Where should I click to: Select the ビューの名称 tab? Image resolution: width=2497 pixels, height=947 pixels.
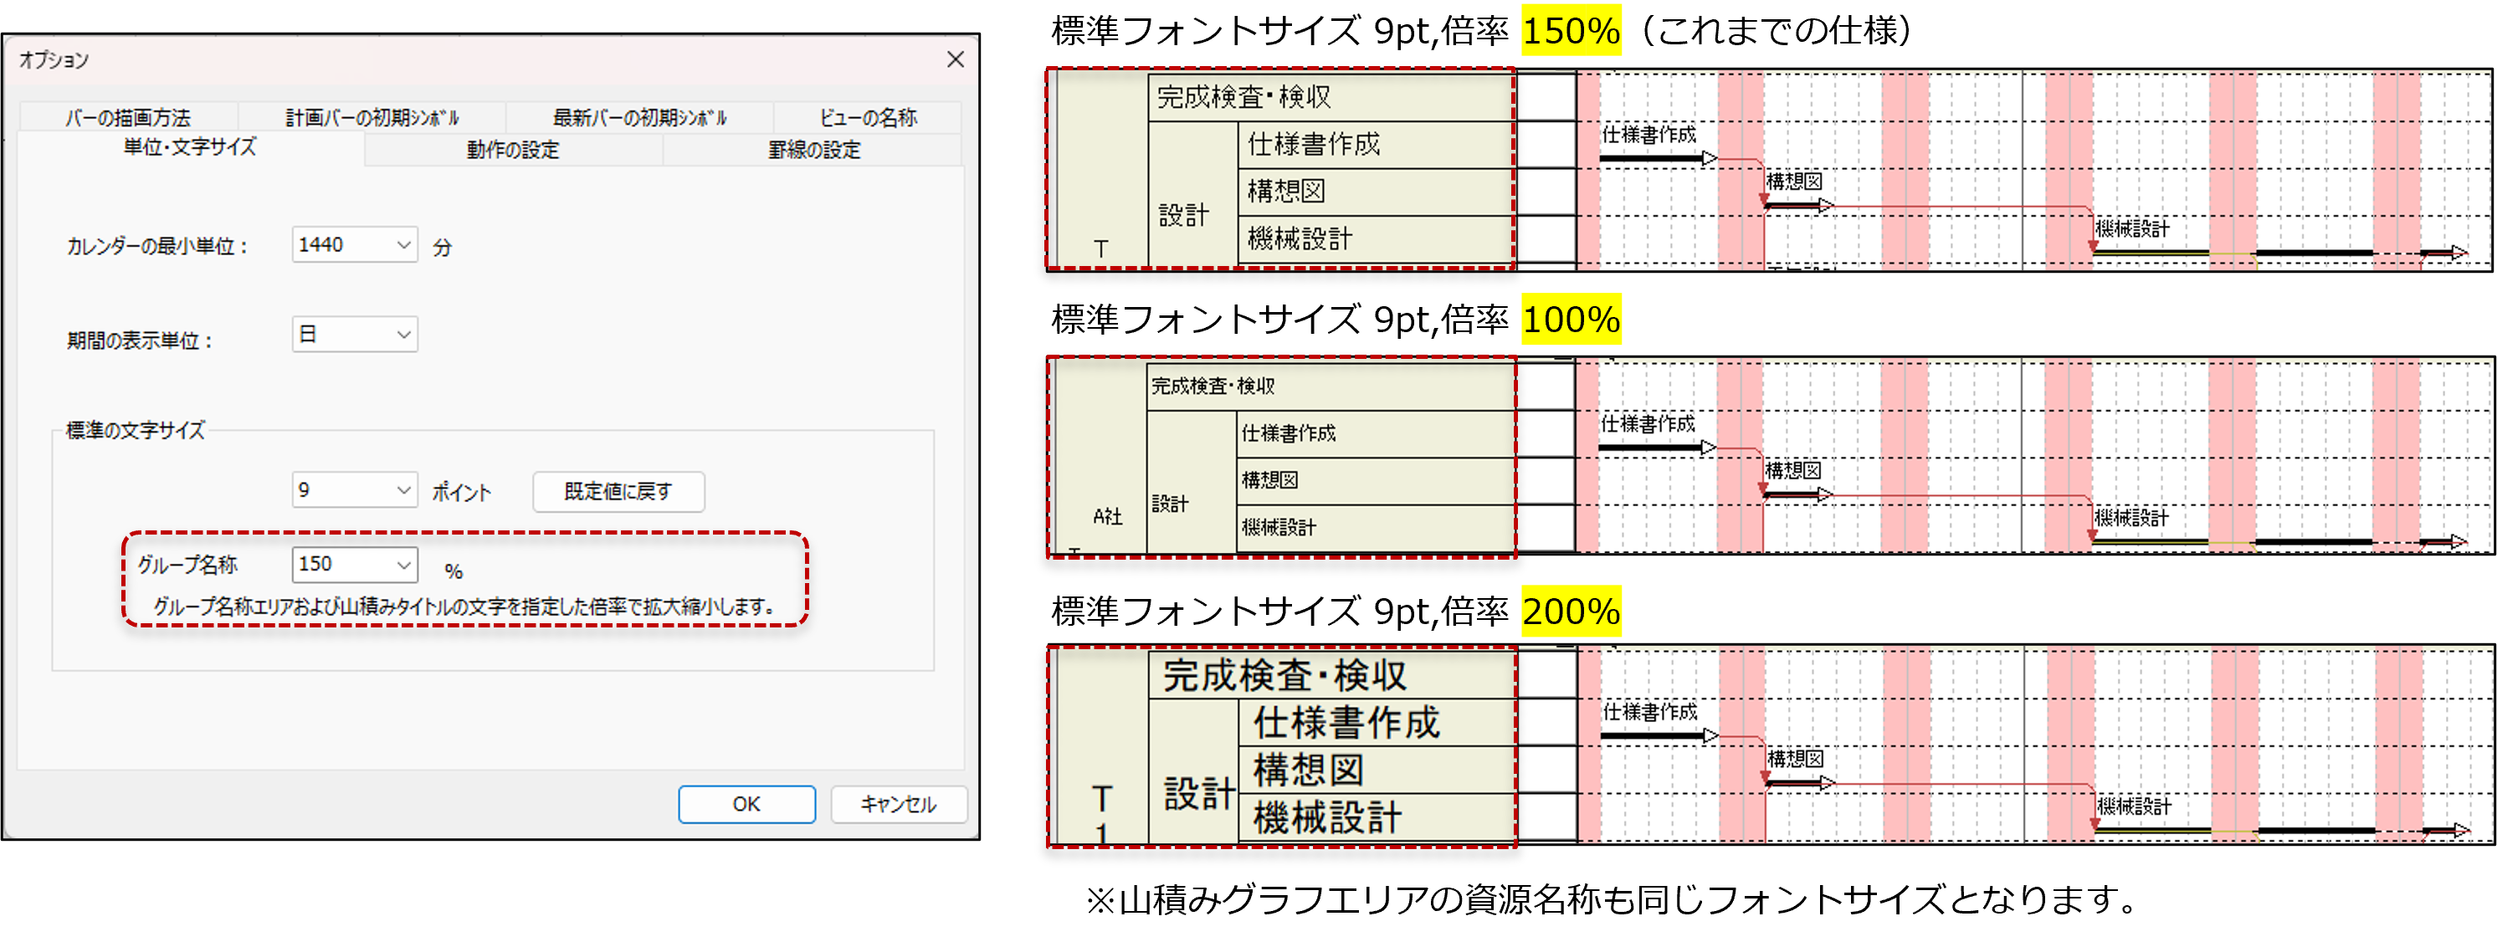click(868, 117)
